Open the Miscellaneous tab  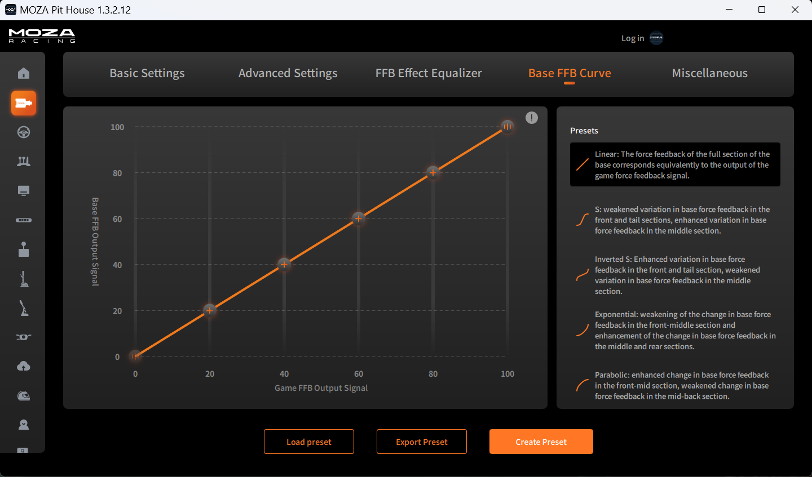click(710, 73)
